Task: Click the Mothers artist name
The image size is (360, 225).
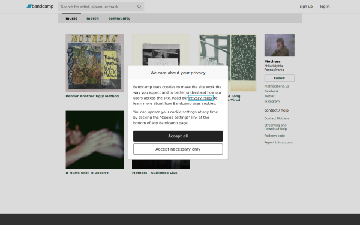Action: [x=272, y=62]
